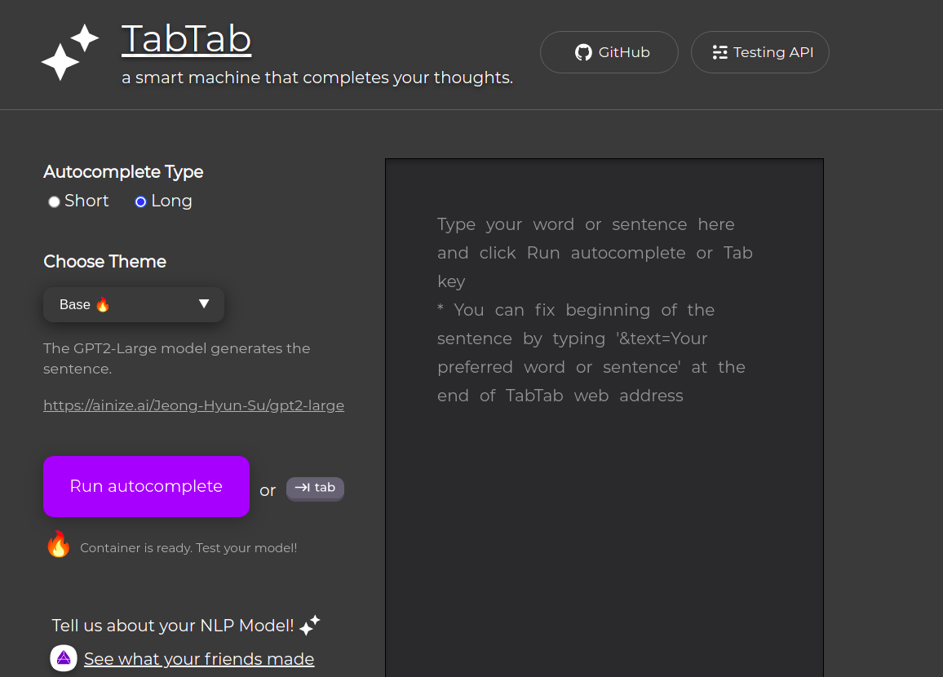This screenshot has height=677, width=943.
Task: Open See what your friends made link
Action: tap(199, 659)
